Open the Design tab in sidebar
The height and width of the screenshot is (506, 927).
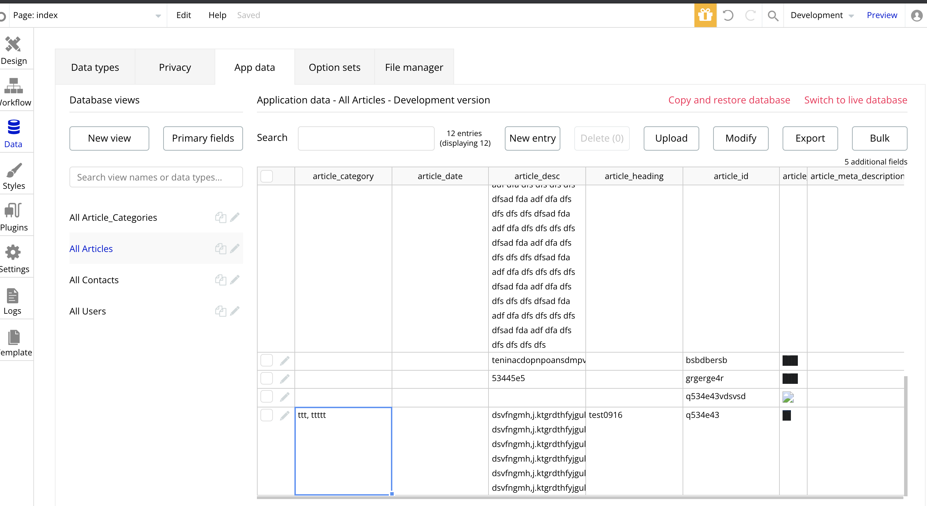tap(14, 50)
